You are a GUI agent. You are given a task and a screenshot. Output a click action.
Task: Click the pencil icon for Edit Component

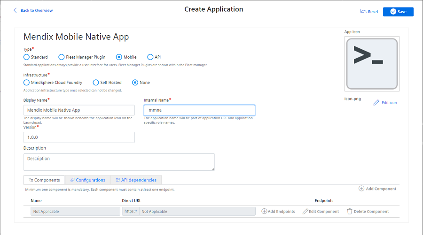(x=305, y=211)
